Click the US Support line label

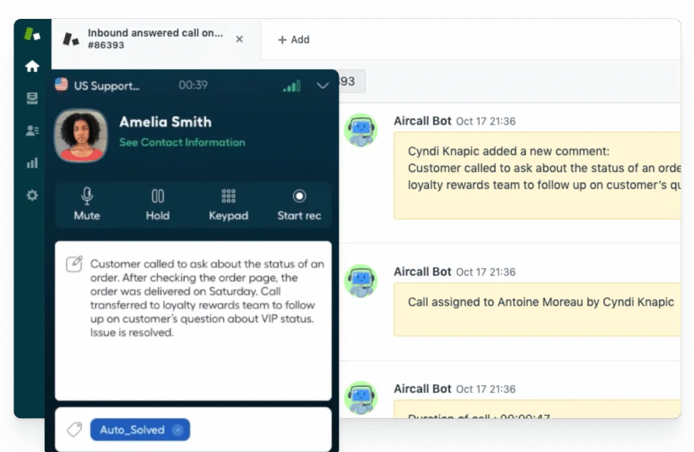pos(106,86)
